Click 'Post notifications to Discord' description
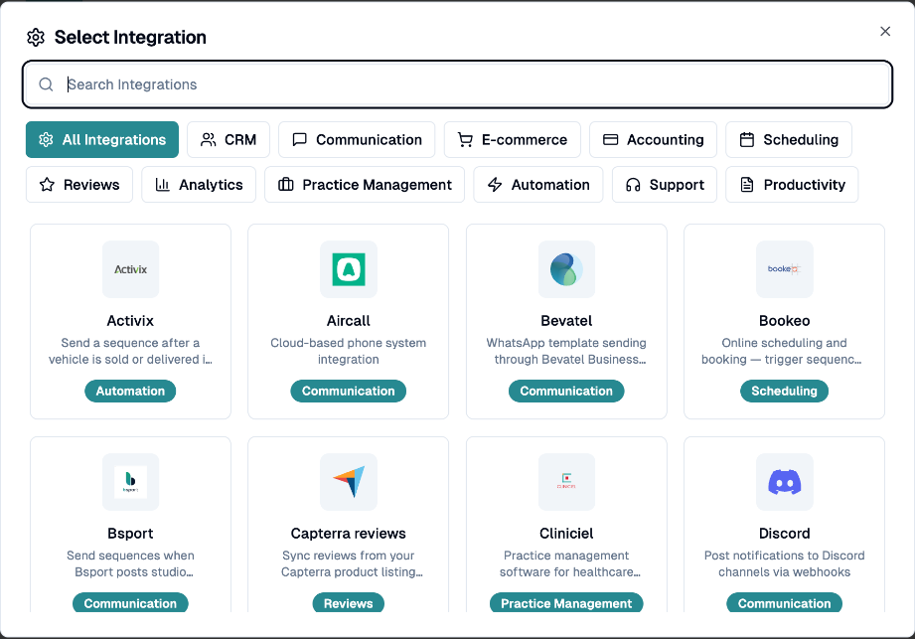This screenshot has width=915, height=639. [x=784, y=563]
